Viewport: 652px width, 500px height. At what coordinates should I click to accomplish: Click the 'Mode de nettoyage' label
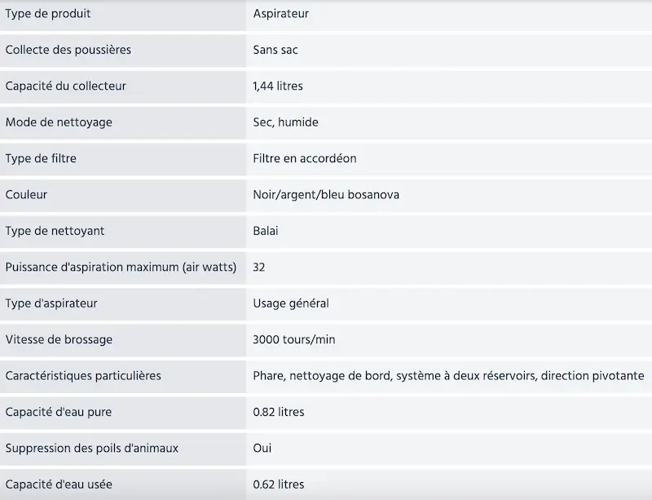pos(59,122)
